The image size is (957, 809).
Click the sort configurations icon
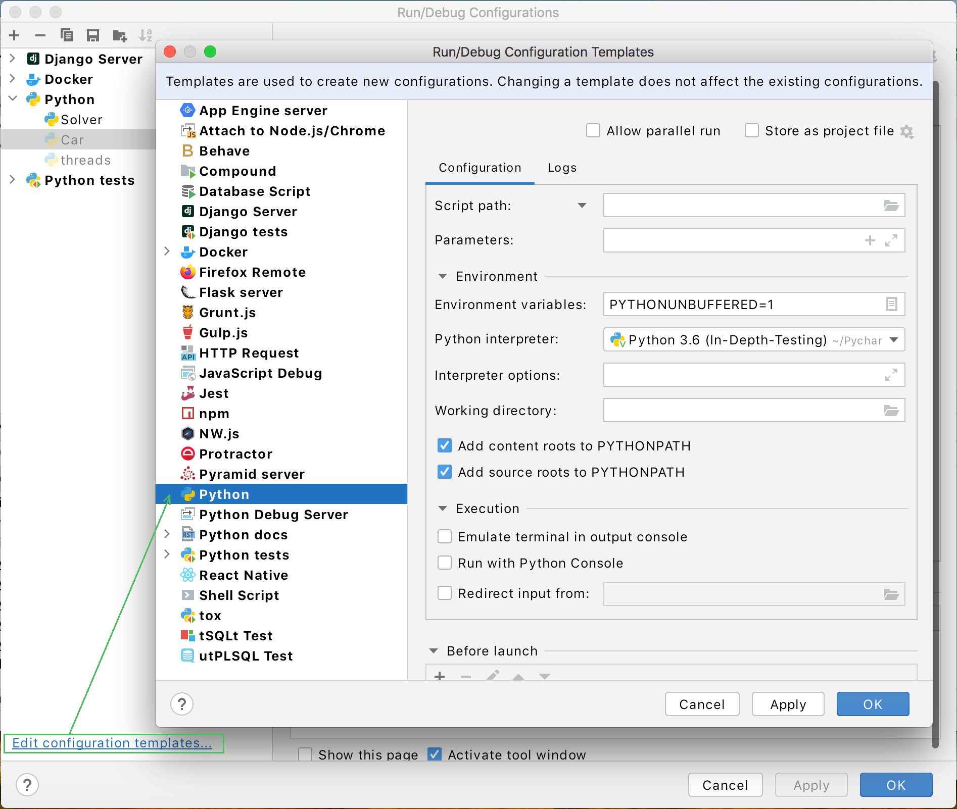(x=146, y=35)
